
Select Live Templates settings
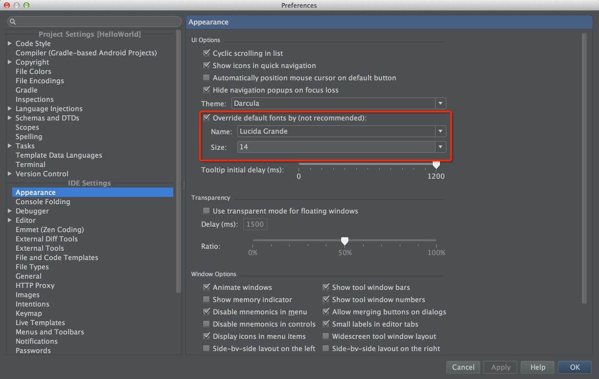(40, 323)
